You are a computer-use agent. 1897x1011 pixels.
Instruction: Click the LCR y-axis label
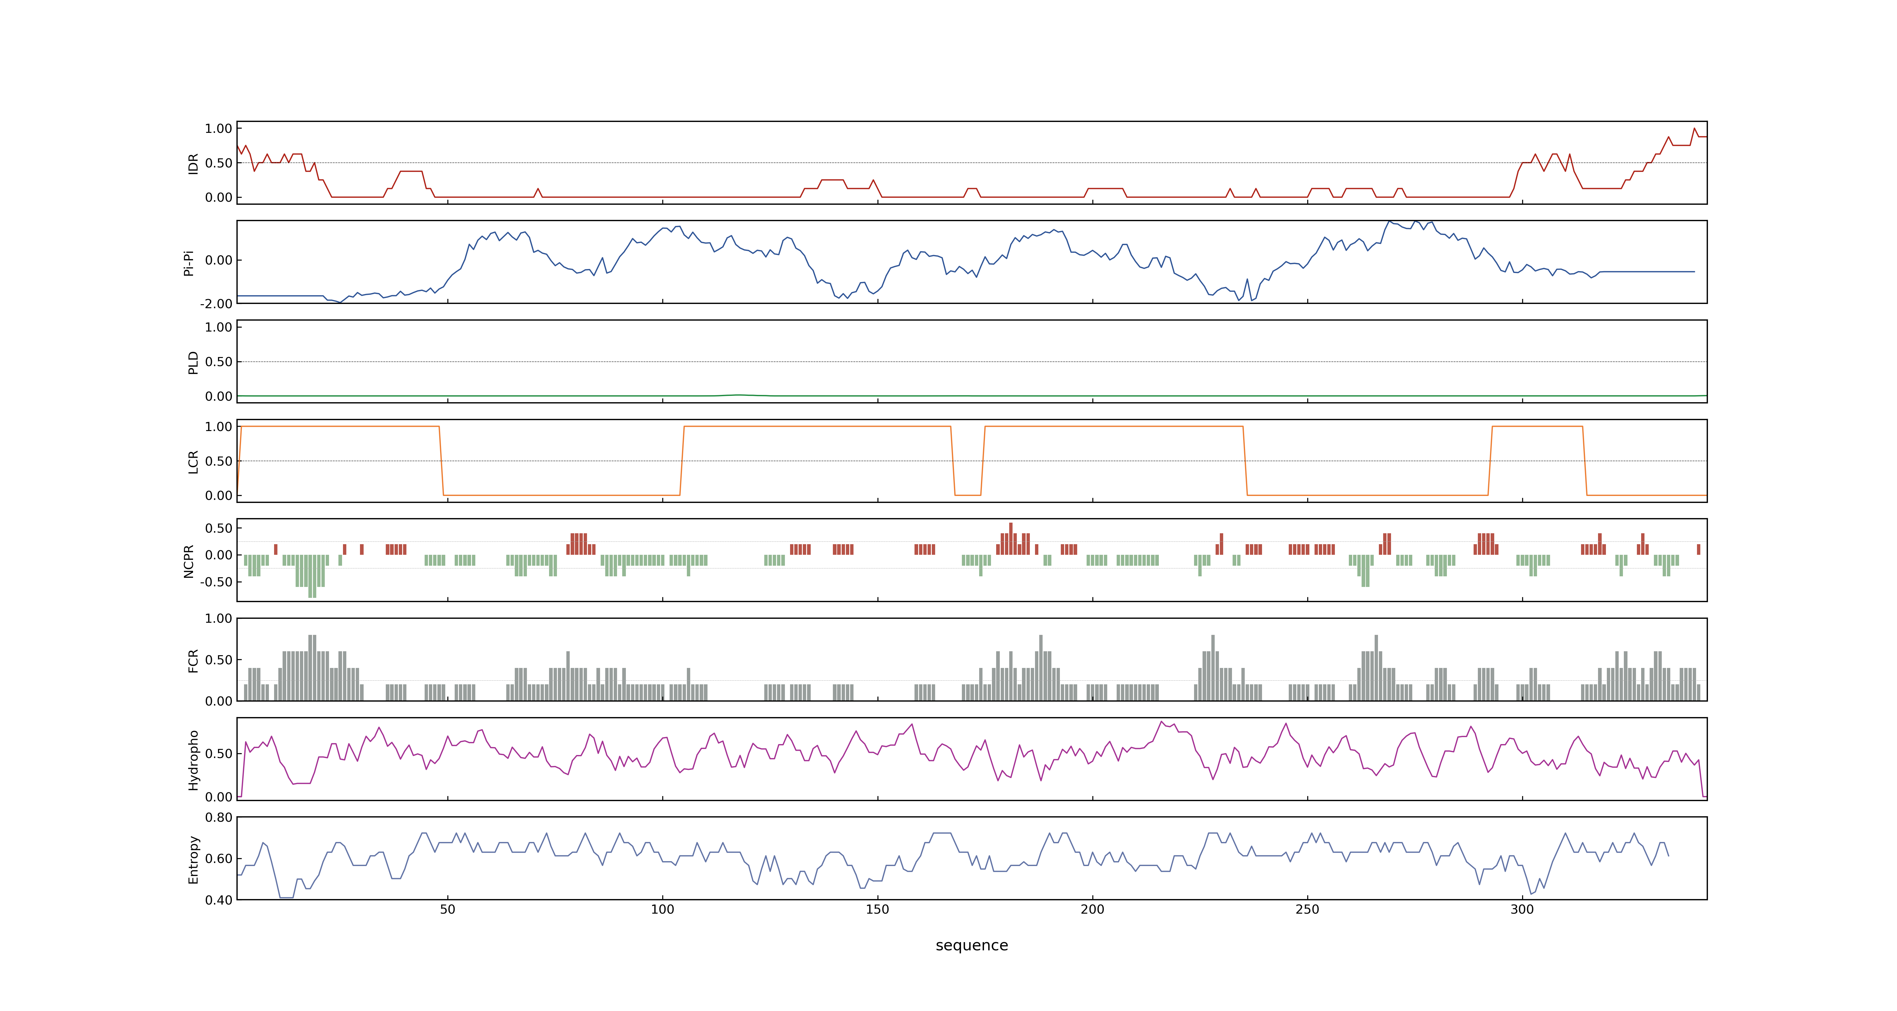click(x=193, y=461)
